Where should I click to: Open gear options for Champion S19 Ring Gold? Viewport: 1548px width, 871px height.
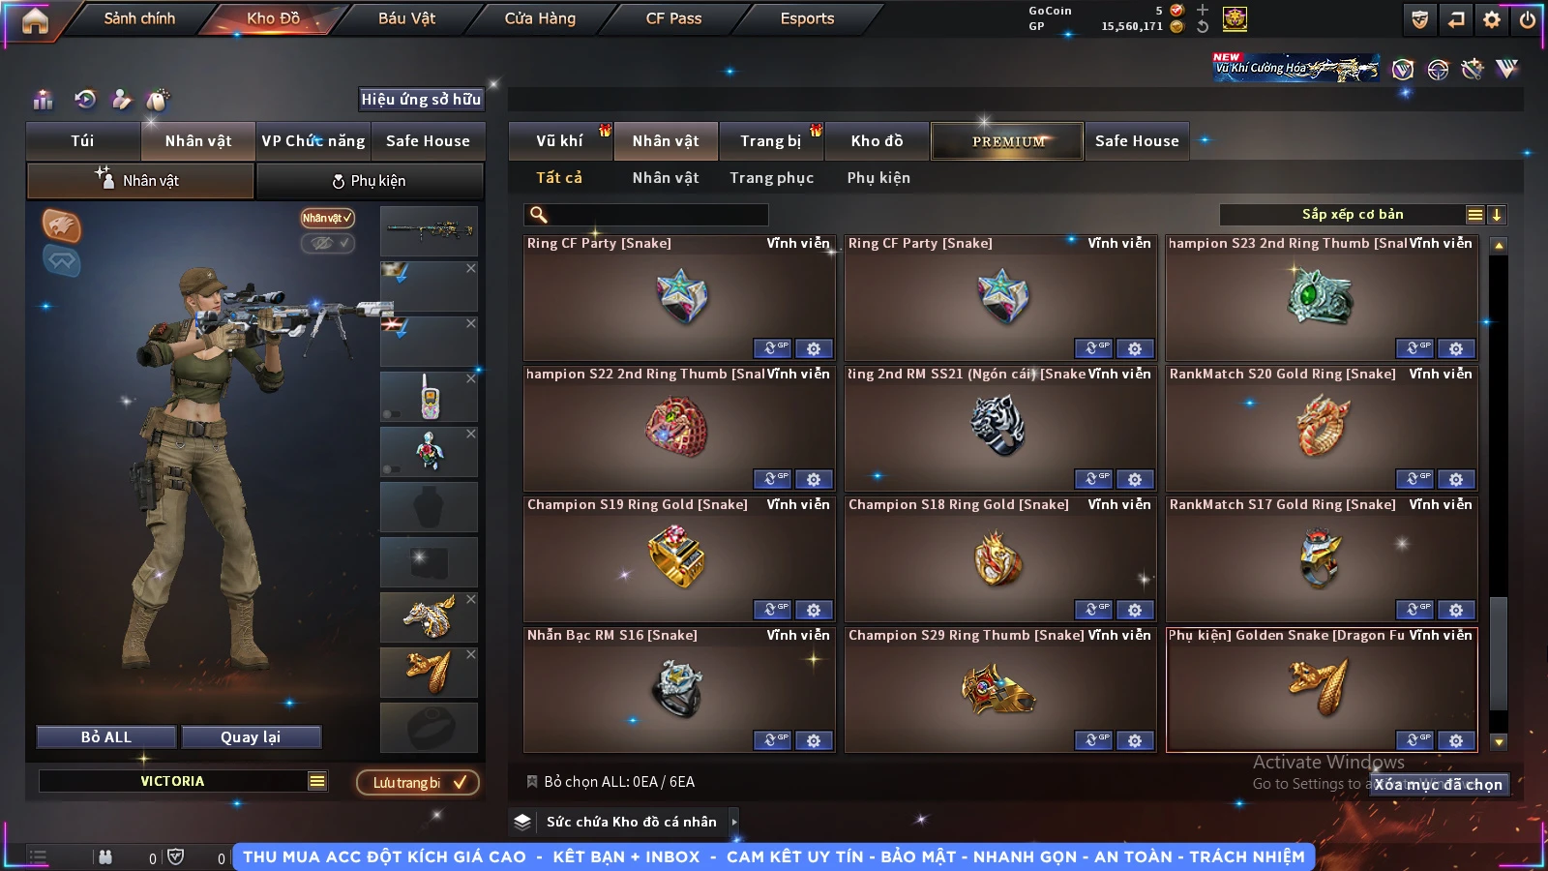click(x=814, y=610)
